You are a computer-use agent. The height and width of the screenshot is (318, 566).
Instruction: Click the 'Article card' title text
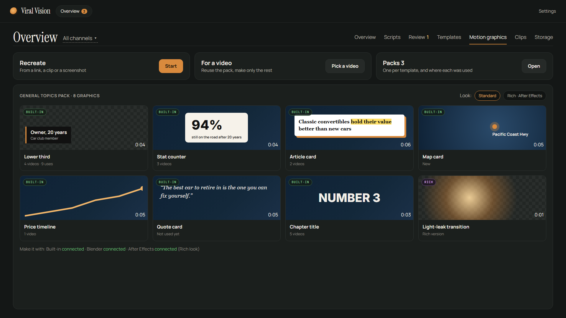tap(303, 157)
